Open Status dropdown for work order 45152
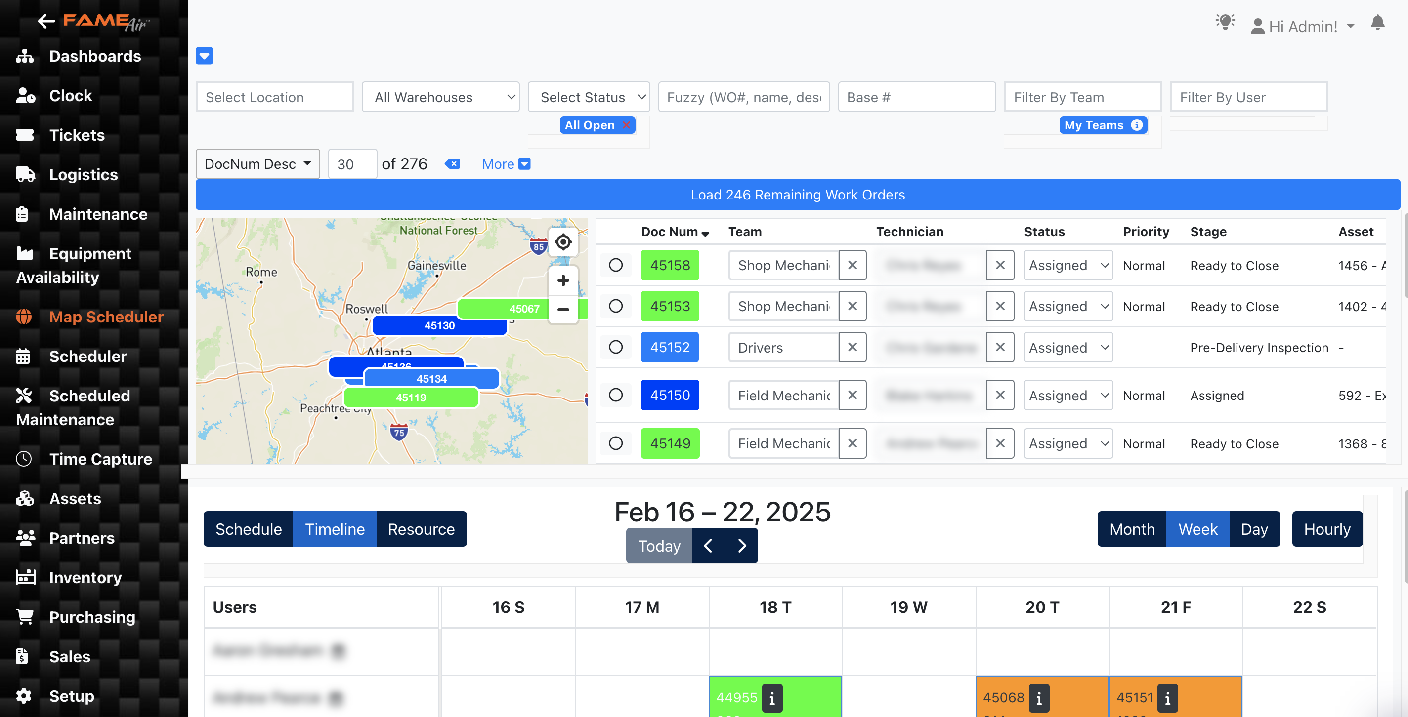This screenshot has width=1408, height=717. 1067,347
